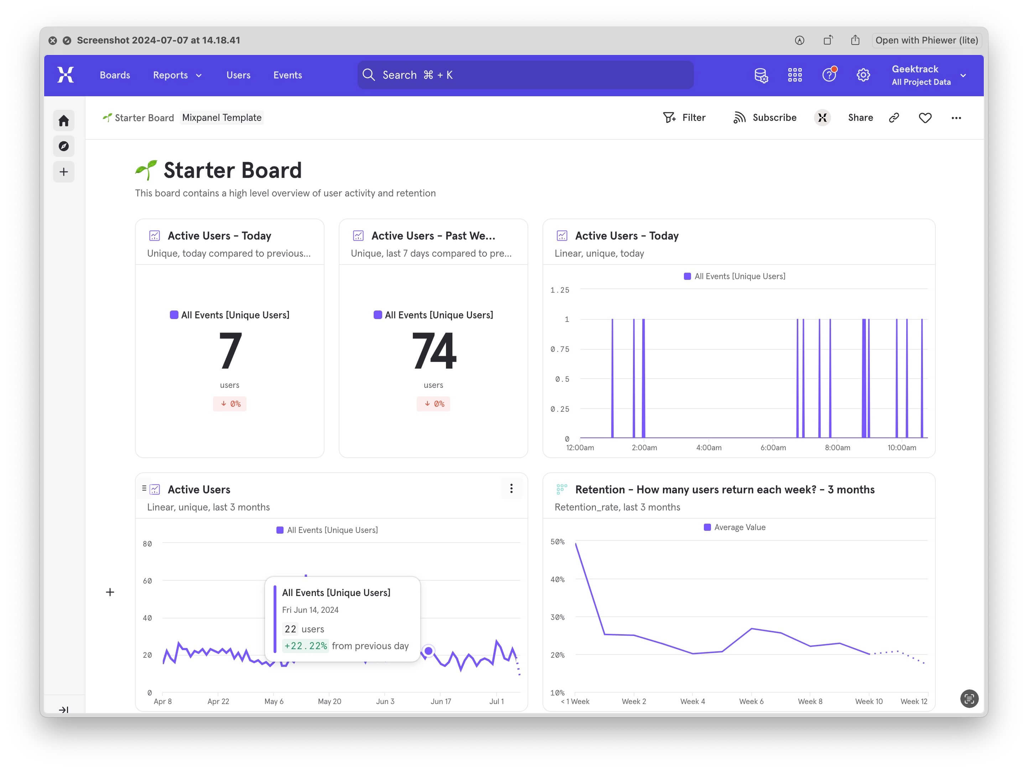This screenshot has width=1028, height=770.
Task: Select the Jun 14 data point on the chart
Action: 429,651
